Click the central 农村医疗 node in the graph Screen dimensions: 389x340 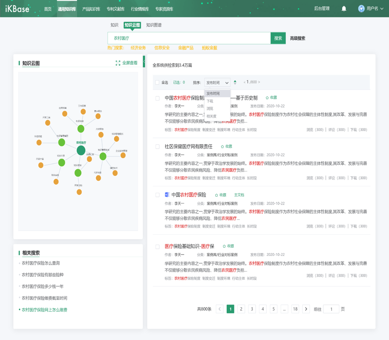[81, 150]
